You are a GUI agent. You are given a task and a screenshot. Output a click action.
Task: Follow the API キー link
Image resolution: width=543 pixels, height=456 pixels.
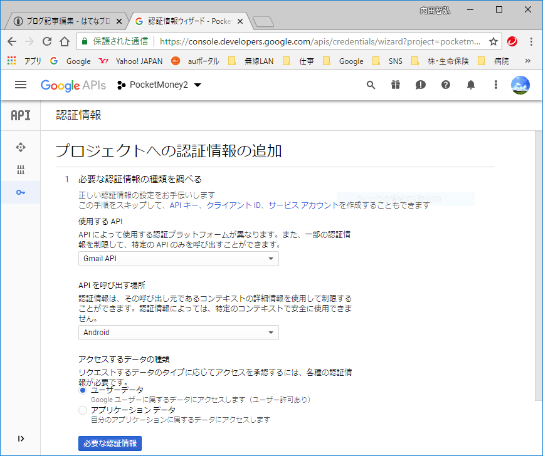184,205
